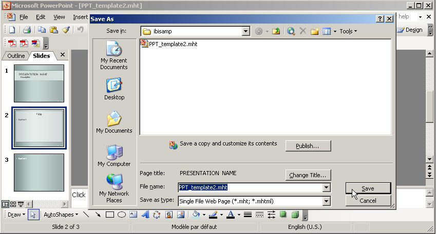The height and width of the screenshot is (234, 436).
Task: Expand the Save in folder dropdown
Action: [x=245, y=31]
